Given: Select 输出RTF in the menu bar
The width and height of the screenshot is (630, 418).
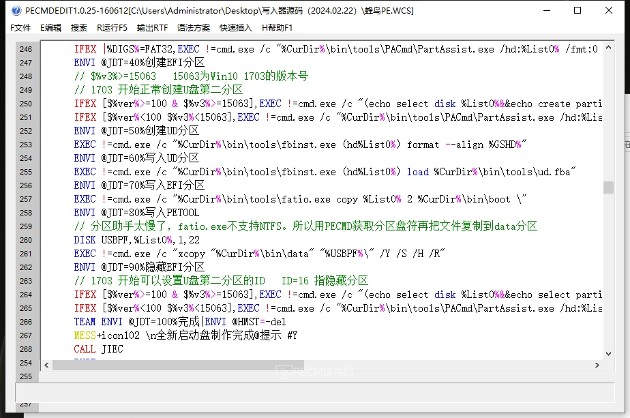Looking at the screenshot, I should (152, 27).
